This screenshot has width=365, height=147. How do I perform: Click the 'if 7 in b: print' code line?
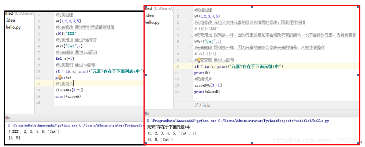(239, 67)
